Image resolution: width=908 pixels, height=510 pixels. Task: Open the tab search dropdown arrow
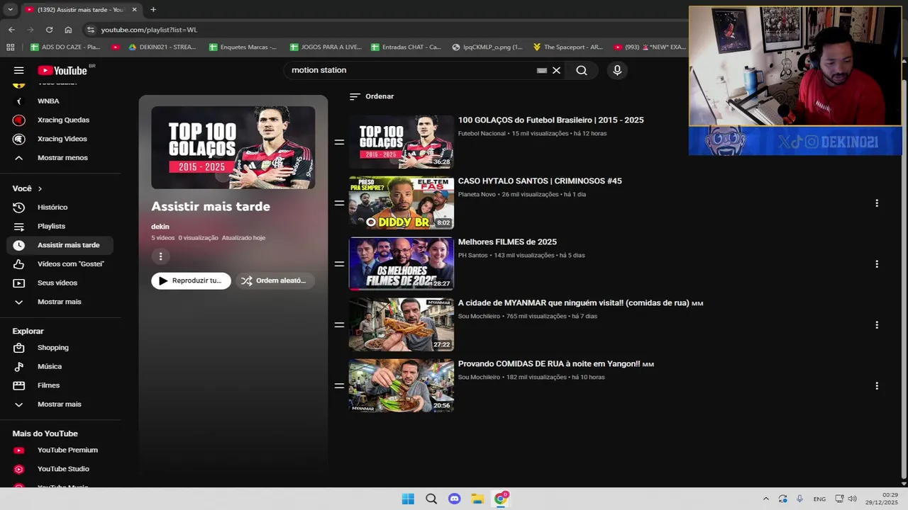click(10, 10)
